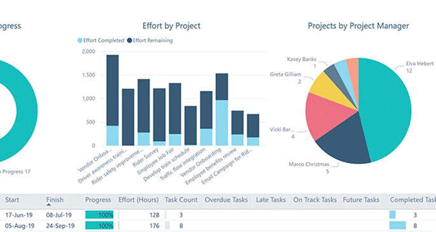The width and height of the screenshot is (436, 232).
Task: Click the Projects by Project Manager title
Action: pos(358,26)
